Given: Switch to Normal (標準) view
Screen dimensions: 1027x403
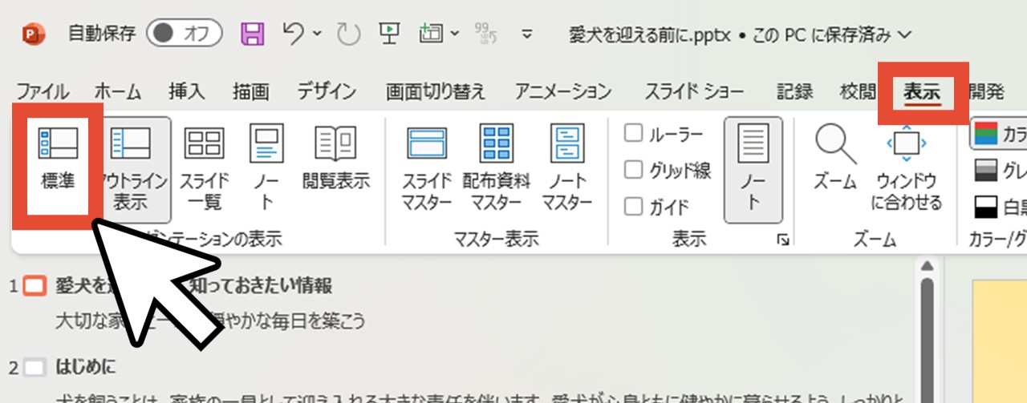Looking at the screenshot, I should 58,159.
